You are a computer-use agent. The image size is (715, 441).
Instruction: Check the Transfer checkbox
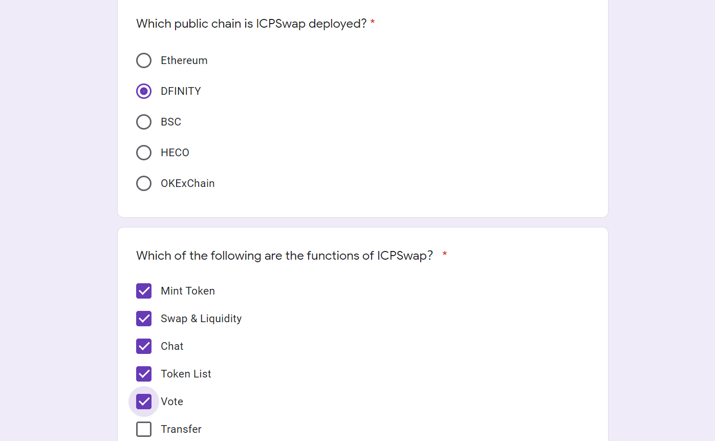click(144, 429)
